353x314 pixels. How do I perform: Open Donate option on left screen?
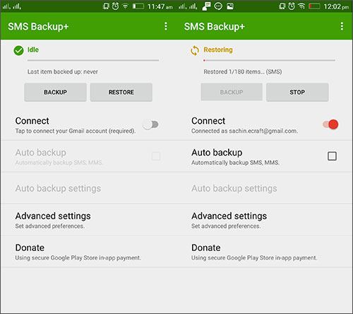(88, 252)
